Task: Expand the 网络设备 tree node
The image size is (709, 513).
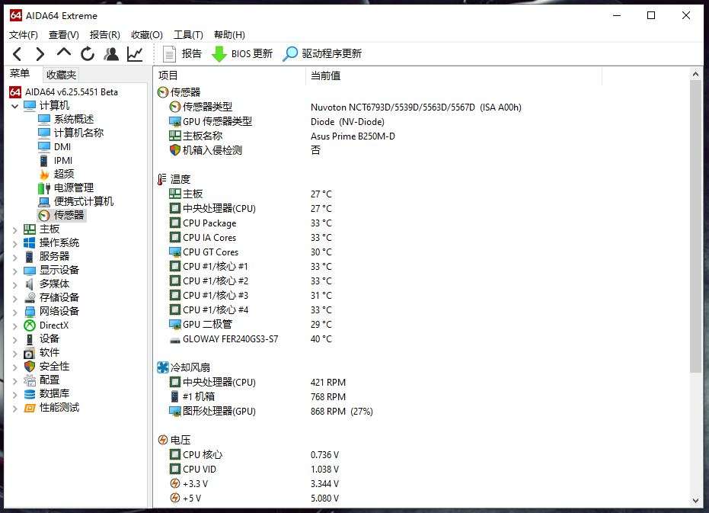Action: click(x=15, y=312)
